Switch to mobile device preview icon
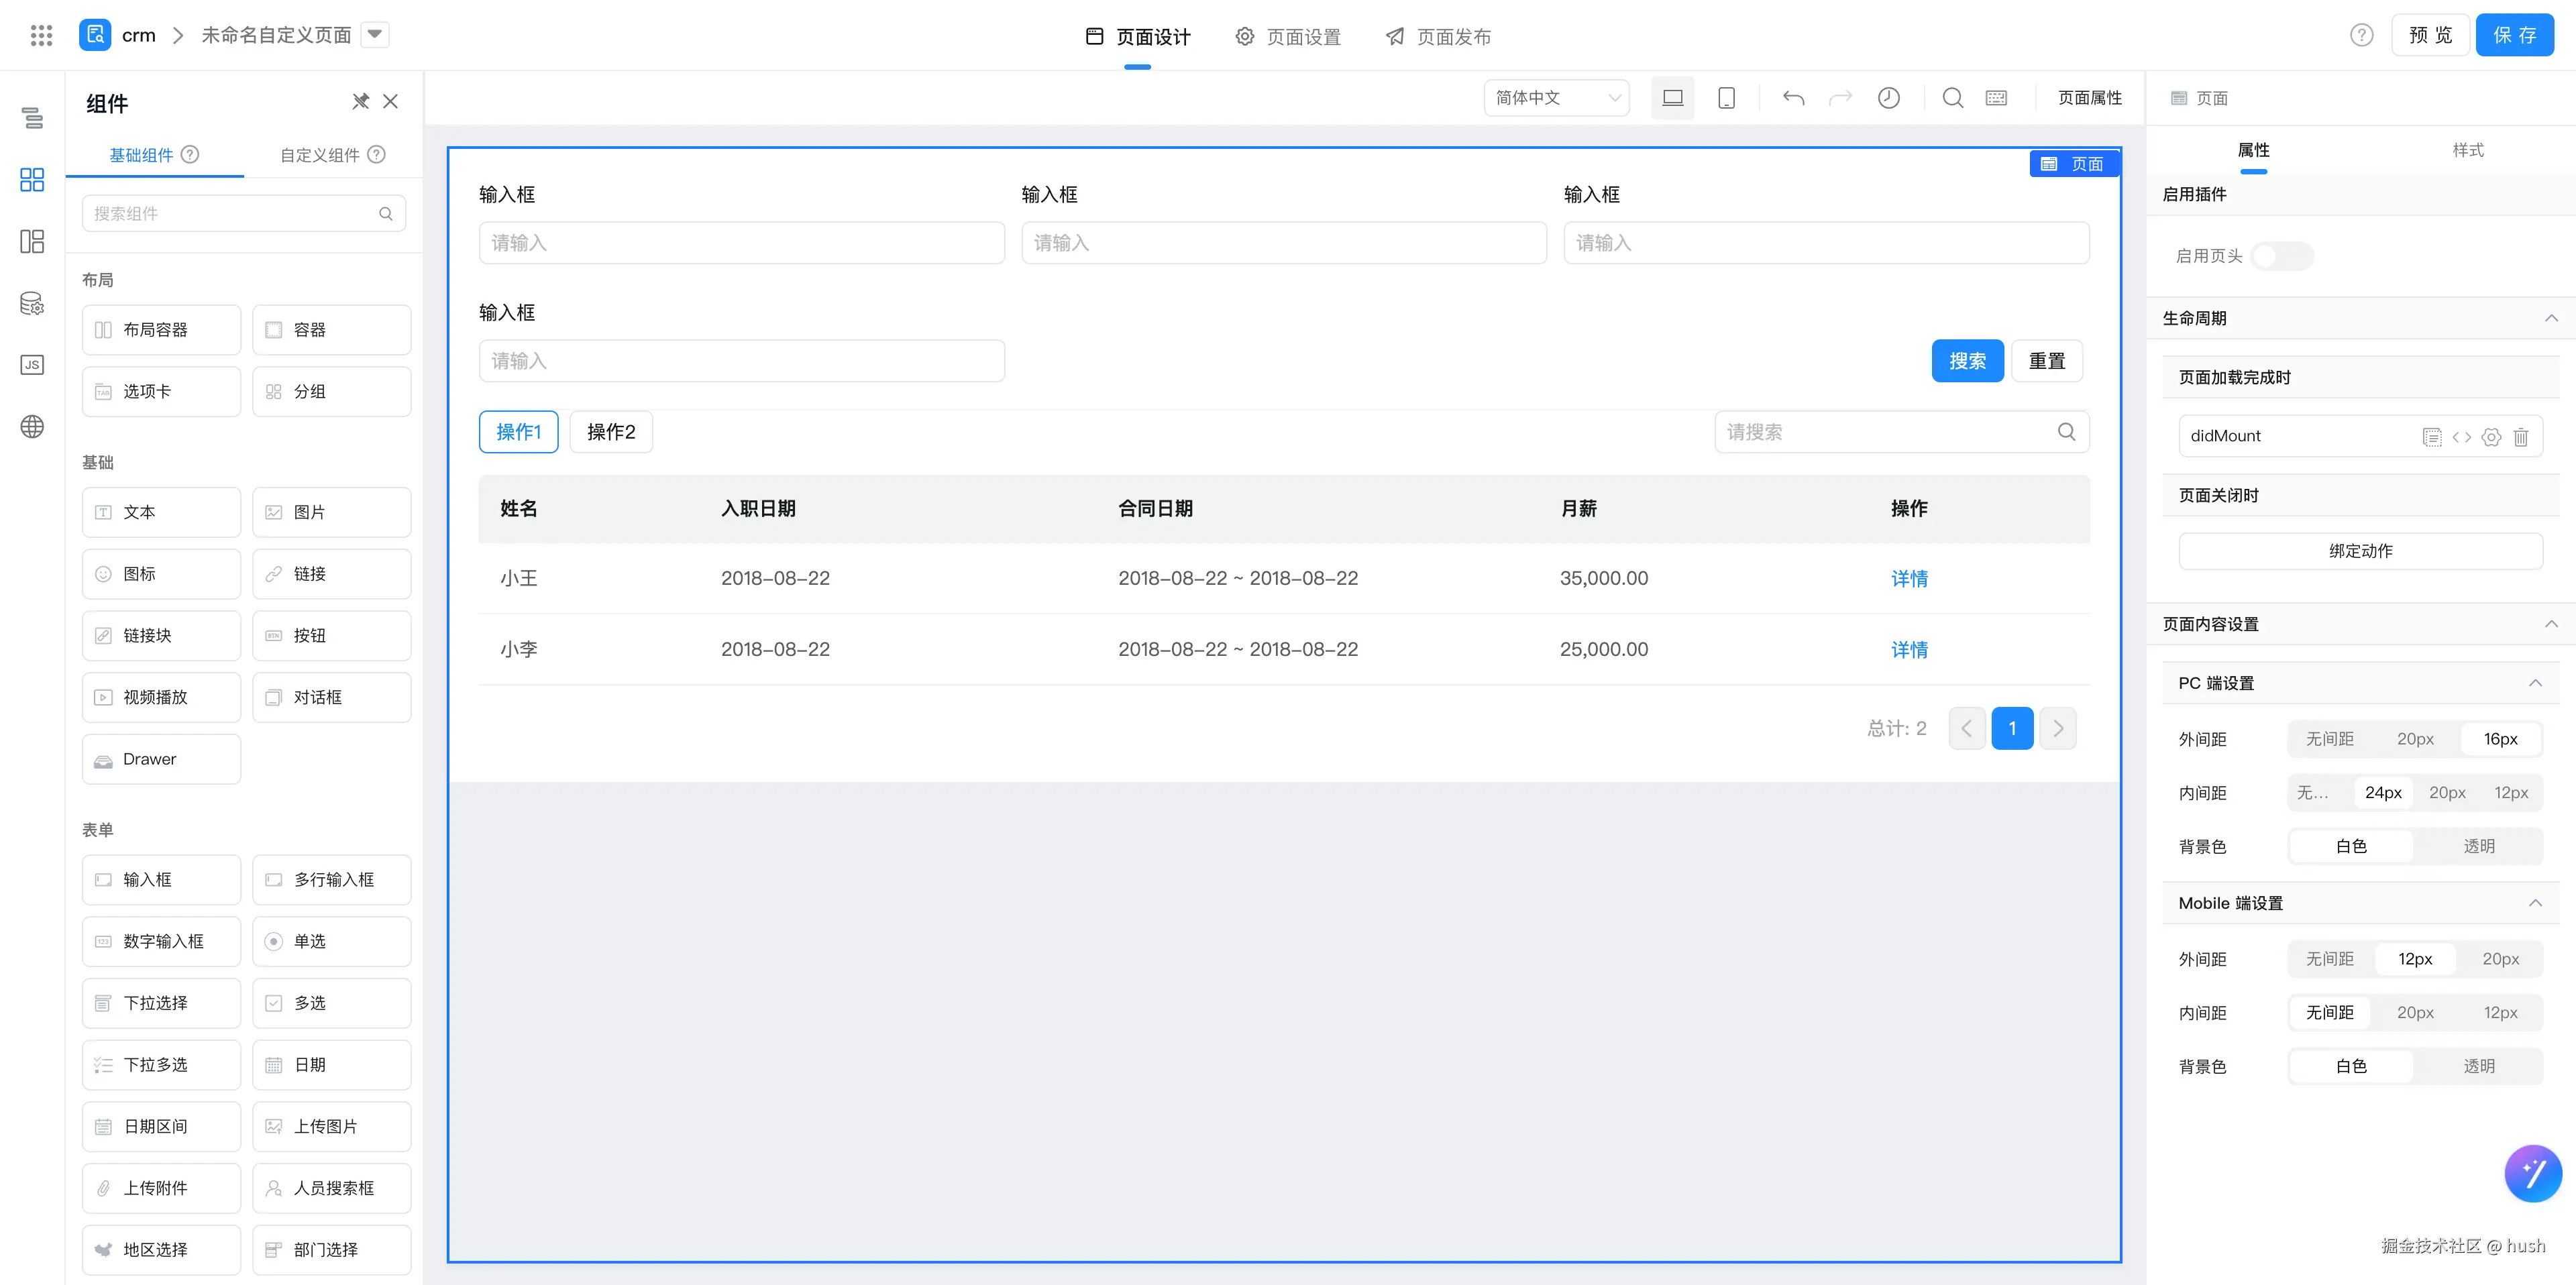This screenshot has width=2576, height=1285. click(x=1726, y=98)
